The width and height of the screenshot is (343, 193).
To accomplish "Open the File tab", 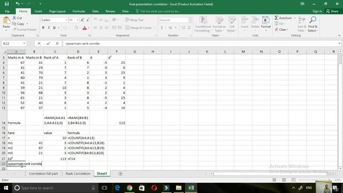I will click(x=7, y=11).
